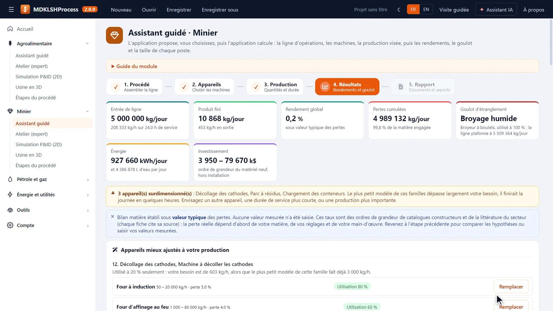This screenshot has height=311, width=553.
Task: Switch to dark mode moon icon
Action: [399, 10]
